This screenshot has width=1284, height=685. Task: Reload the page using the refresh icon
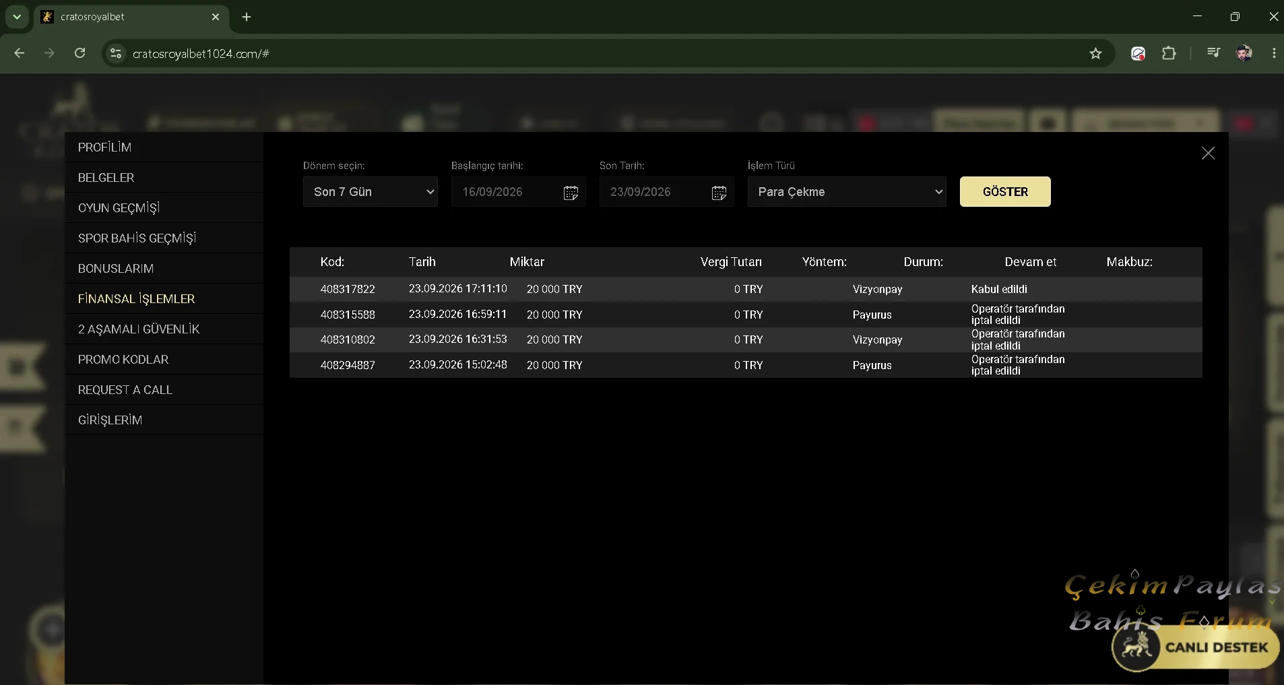point(79,53)
